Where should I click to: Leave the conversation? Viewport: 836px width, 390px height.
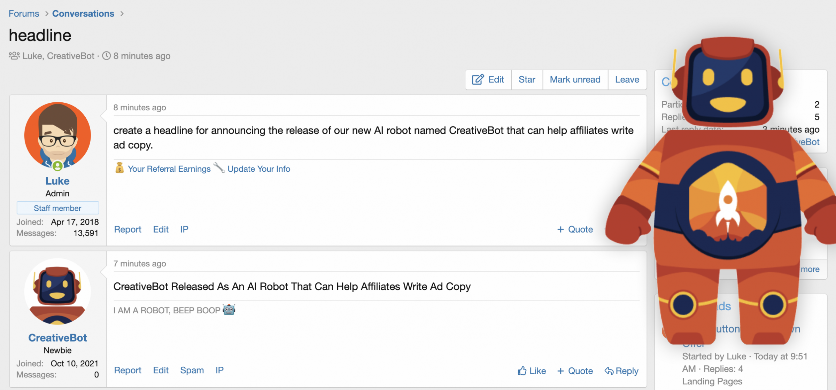coord(627,80)
